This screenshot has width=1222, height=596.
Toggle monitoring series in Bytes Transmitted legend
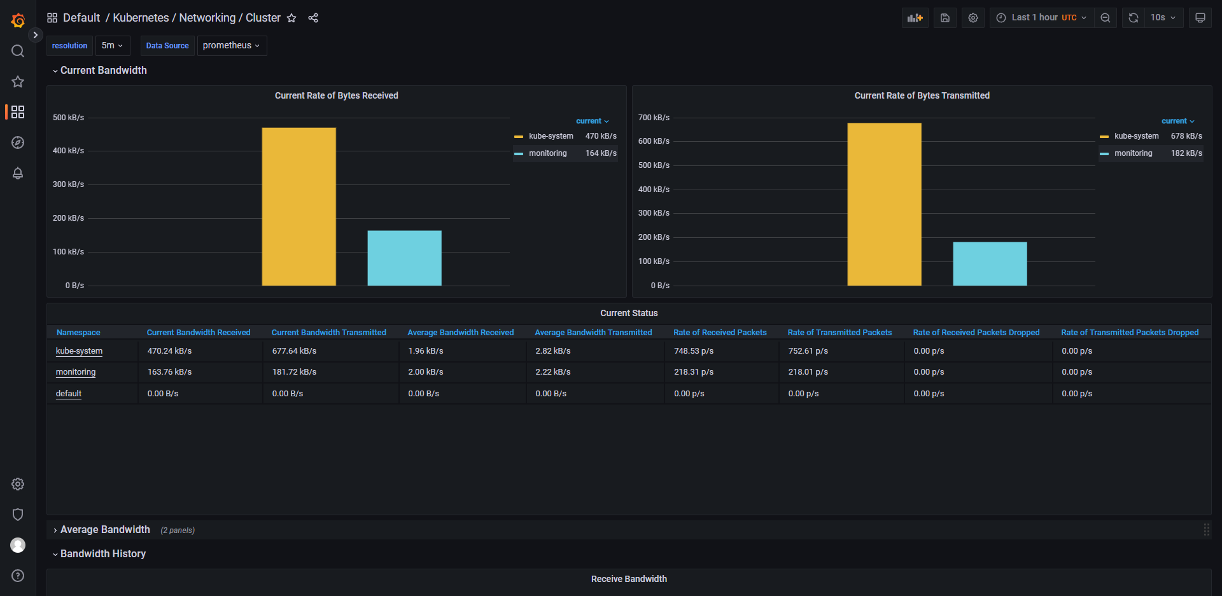pos(1133,153)
